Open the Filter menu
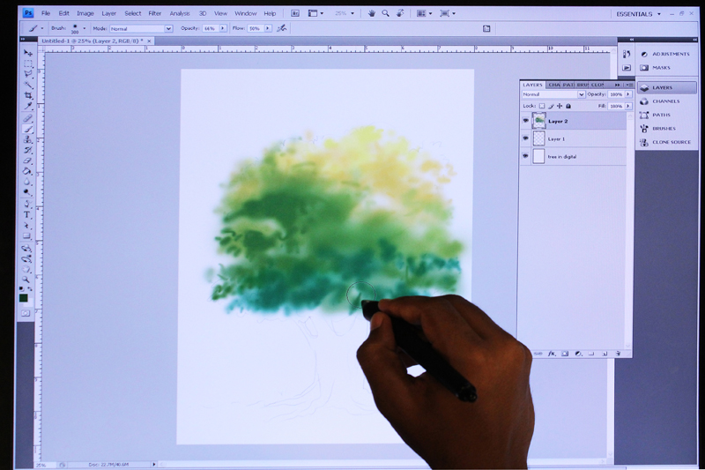The height and width of the screenshot is (470, 705). click(x=155, y=13)
